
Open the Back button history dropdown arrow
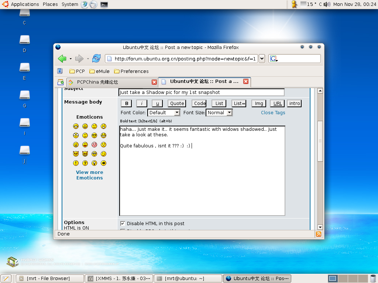(71, 59)
